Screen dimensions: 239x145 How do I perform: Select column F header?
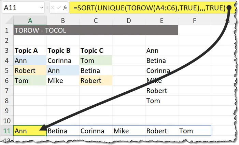[194, 21]
